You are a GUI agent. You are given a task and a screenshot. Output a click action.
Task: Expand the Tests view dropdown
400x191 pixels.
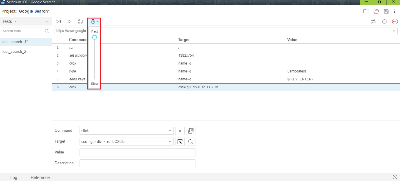[16, 21]
